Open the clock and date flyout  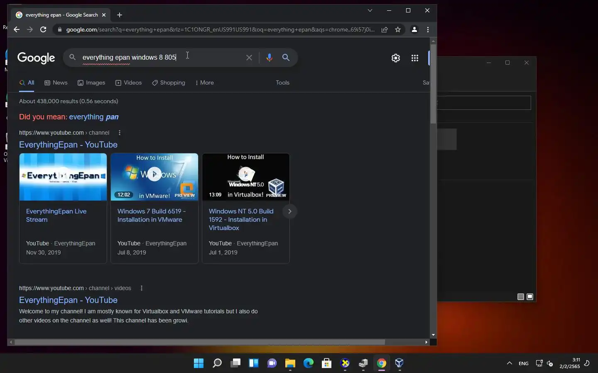click(570, 363)
